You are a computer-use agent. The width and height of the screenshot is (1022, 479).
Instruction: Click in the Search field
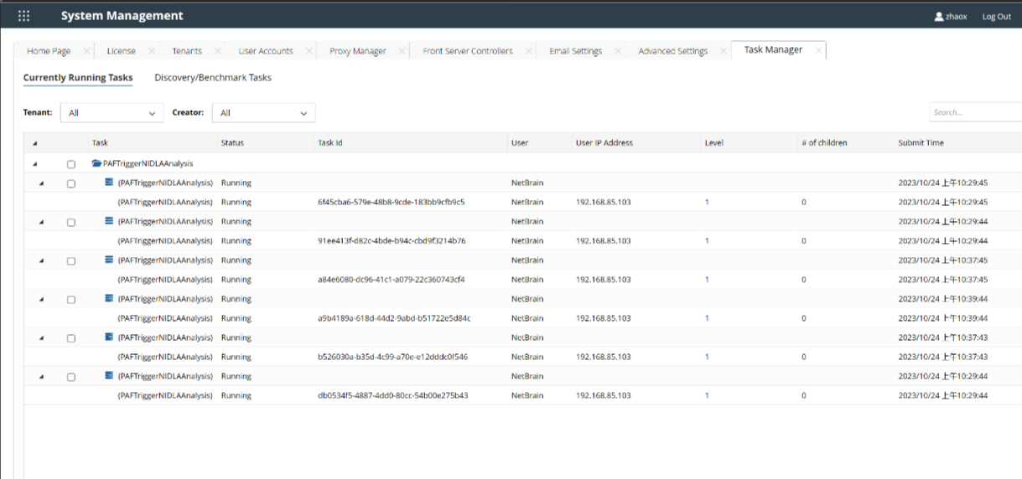[x=975, y=112]
